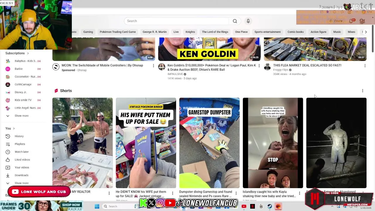Play vintage Pokémon binder Short
The height and width of the screenshot is (211, 375).
click(146, 143)
